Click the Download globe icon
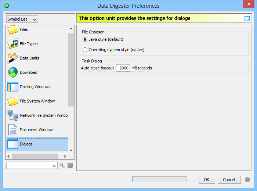 pos(13,72)
